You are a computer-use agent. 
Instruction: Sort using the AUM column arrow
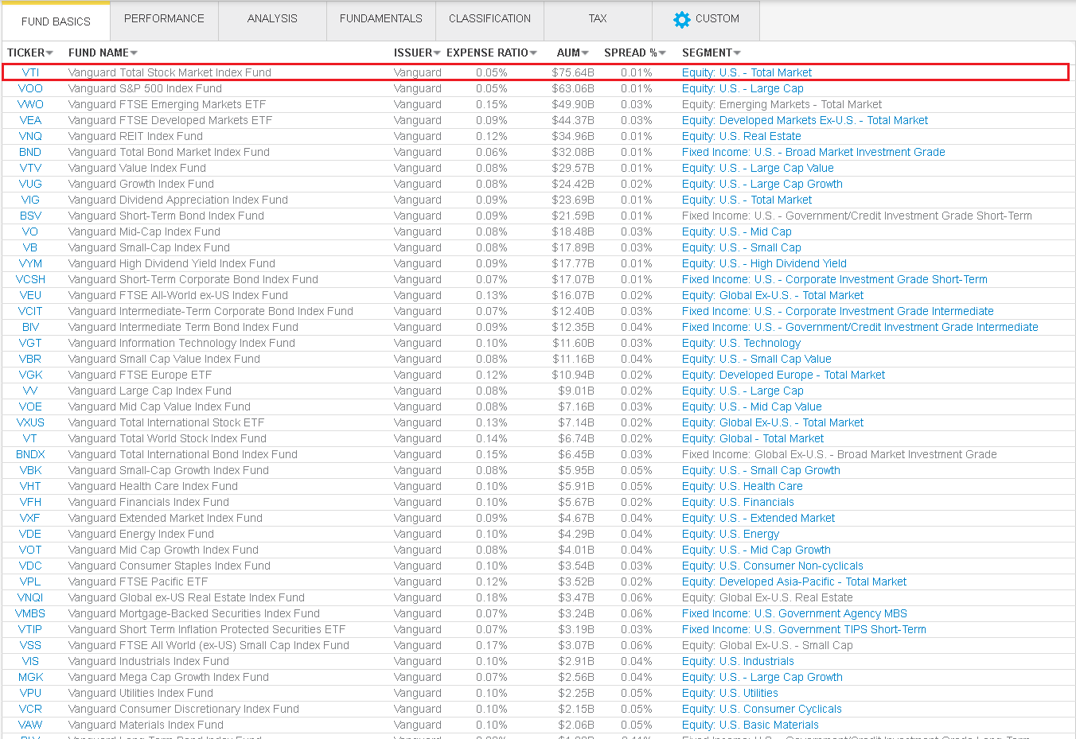(x=585, y=53)
